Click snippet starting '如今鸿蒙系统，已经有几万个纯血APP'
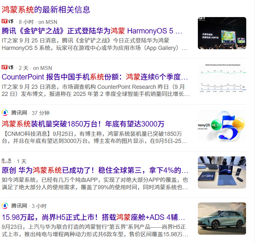This screenshot has height=244, width=255. coord(95,183)
